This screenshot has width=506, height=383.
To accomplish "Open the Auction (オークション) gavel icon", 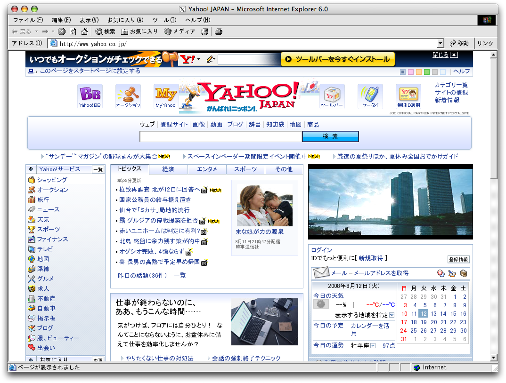I will click(x=128, y=96).
